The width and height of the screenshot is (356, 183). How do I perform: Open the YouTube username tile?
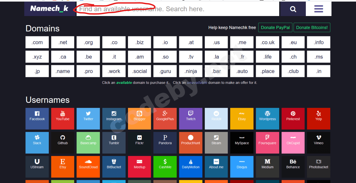tap(63, 119)
